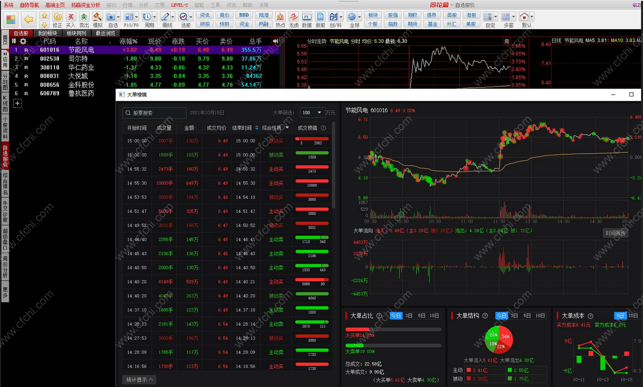Click the colorful squares home page icon

pos(11,19)
